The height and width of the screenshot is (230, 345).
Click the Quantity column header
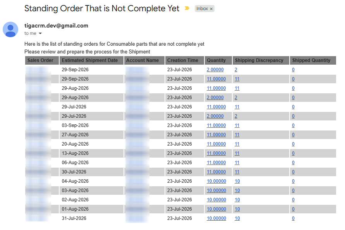(218, 60)
